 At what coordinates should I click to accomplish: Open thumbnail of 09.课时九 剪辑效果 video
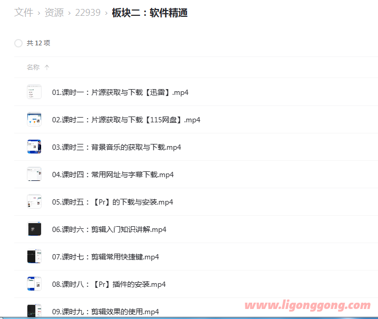pyautogui.click(x=34, y=311)
